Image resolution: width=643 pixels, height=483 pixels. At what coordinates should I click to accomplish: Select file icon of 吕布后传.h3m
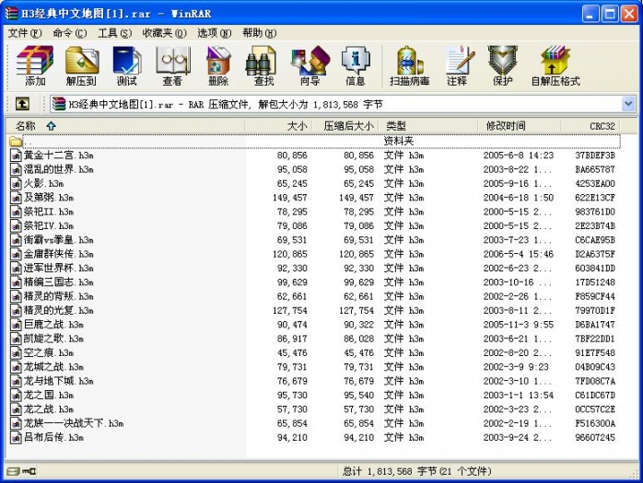click(16, 438)
